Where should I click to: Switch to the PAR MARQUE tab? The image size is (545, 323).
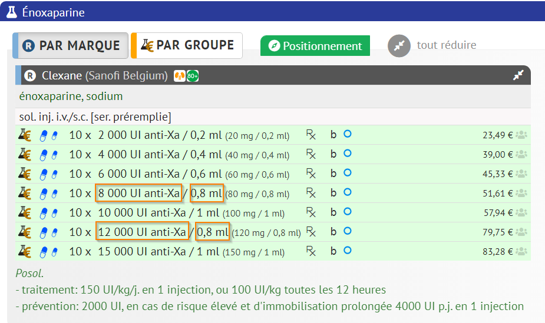click(x=71, y=46)
